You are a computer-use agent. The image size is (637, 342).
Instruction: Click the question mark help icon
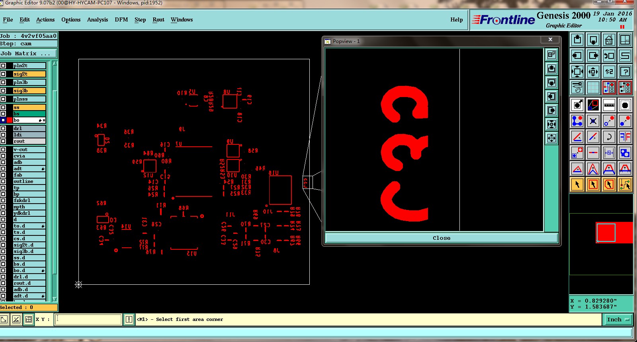coord(625,72)
